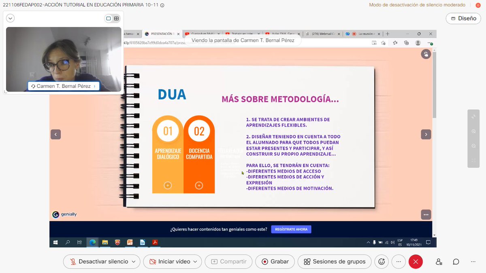Viewport: 486px width, 273px height.
Task: Click the fit-to-window icon beside shared screen
Action: click(x=473, y=160)
